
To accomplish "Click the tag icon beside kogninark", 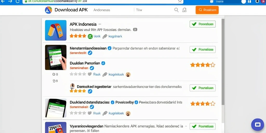I will point(105,36).
